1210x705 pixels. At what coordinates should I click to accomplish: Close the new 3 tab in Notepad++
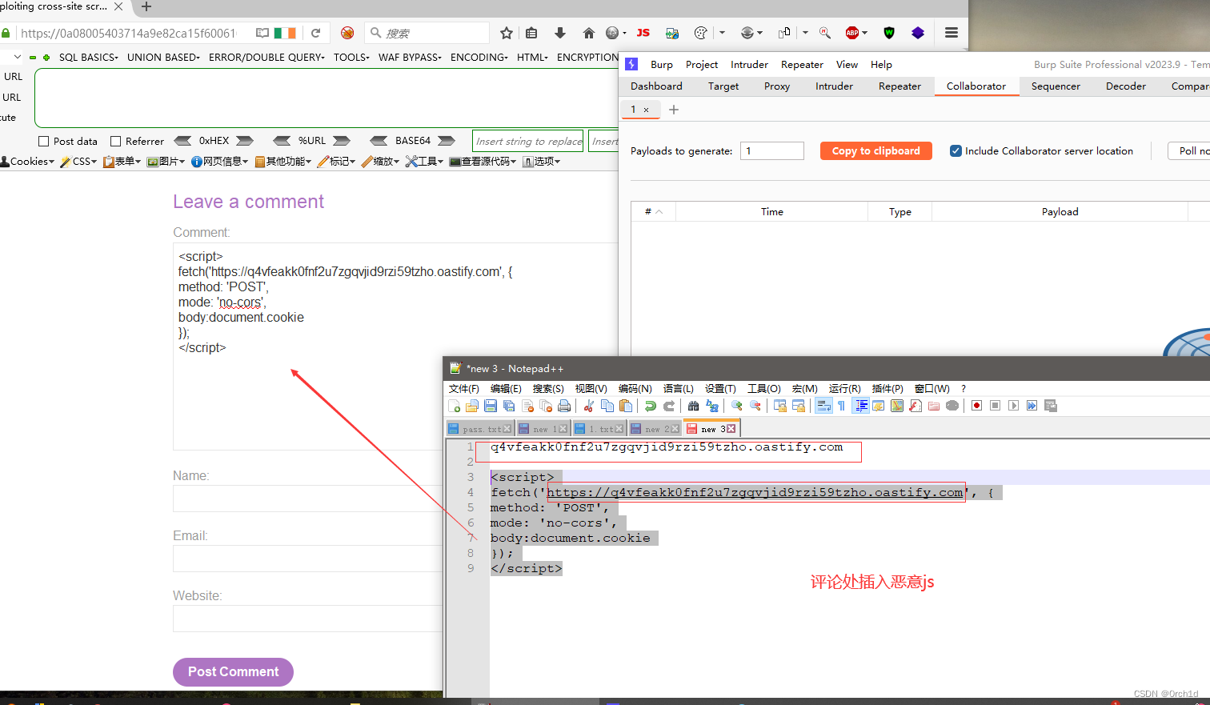coord(731,429)
